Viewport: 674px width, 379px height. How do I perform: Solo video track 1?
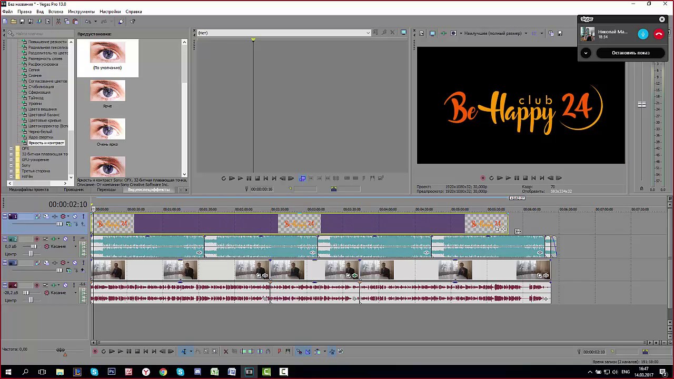click(83, 216)
